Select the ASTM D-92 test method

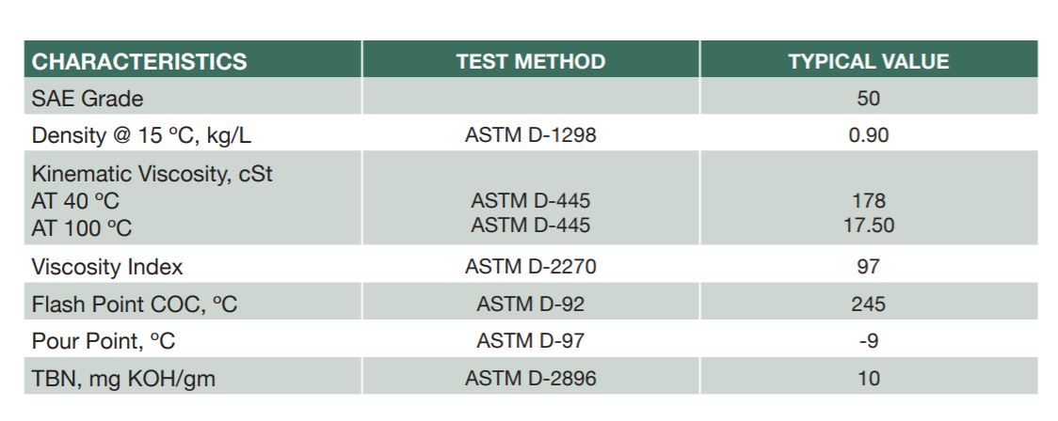[x=530, y=304]
